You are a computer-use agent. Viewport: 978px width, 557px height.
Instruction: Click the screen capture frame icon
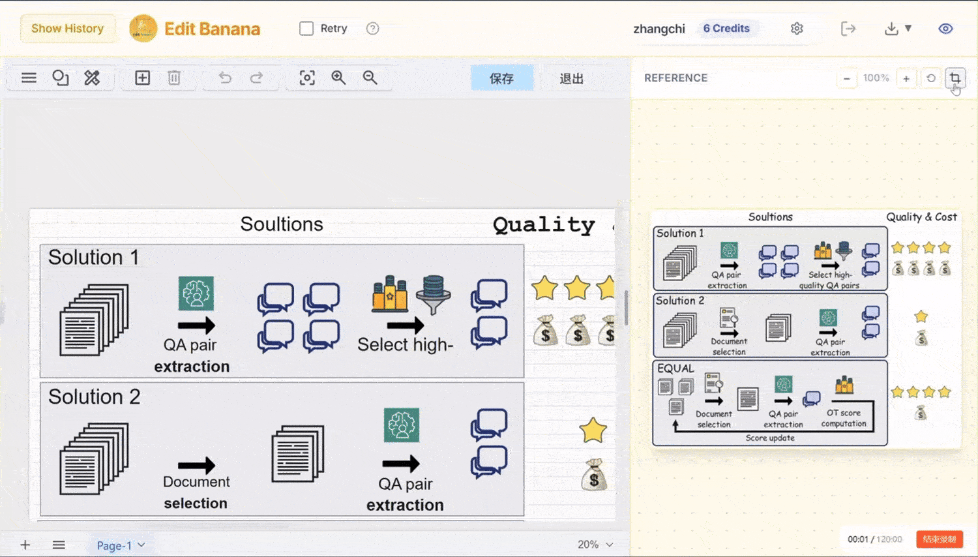(x=307, y=78)
